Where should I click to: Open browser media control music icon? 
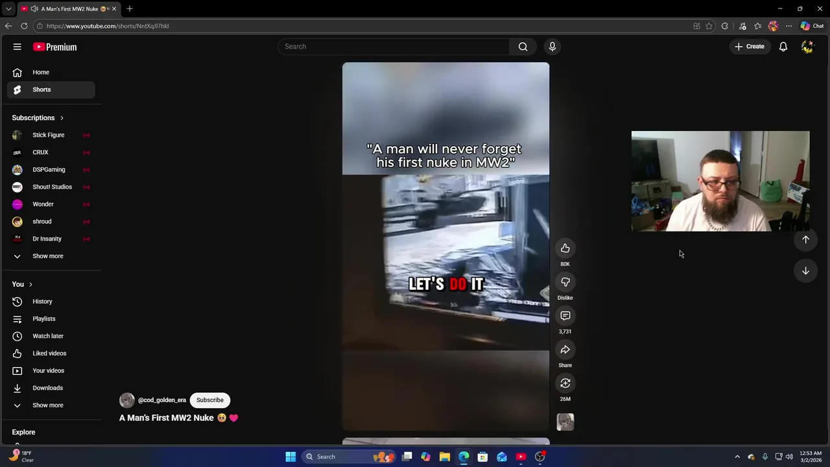click(x=742, y=26)
